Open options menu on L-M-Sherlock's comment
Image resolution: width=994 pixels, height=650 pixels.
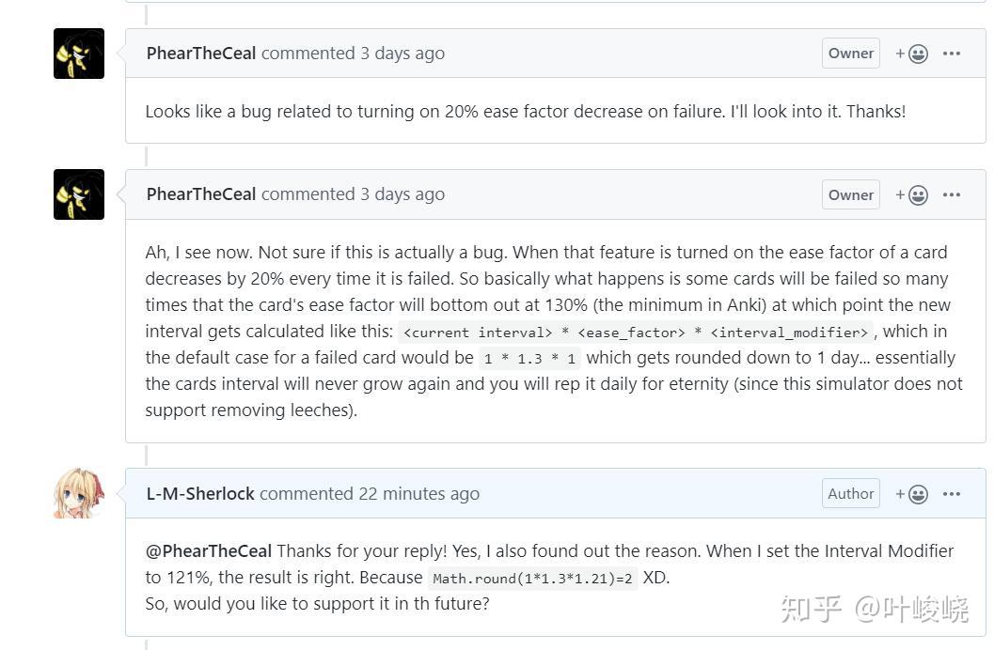tap(952, 494)
